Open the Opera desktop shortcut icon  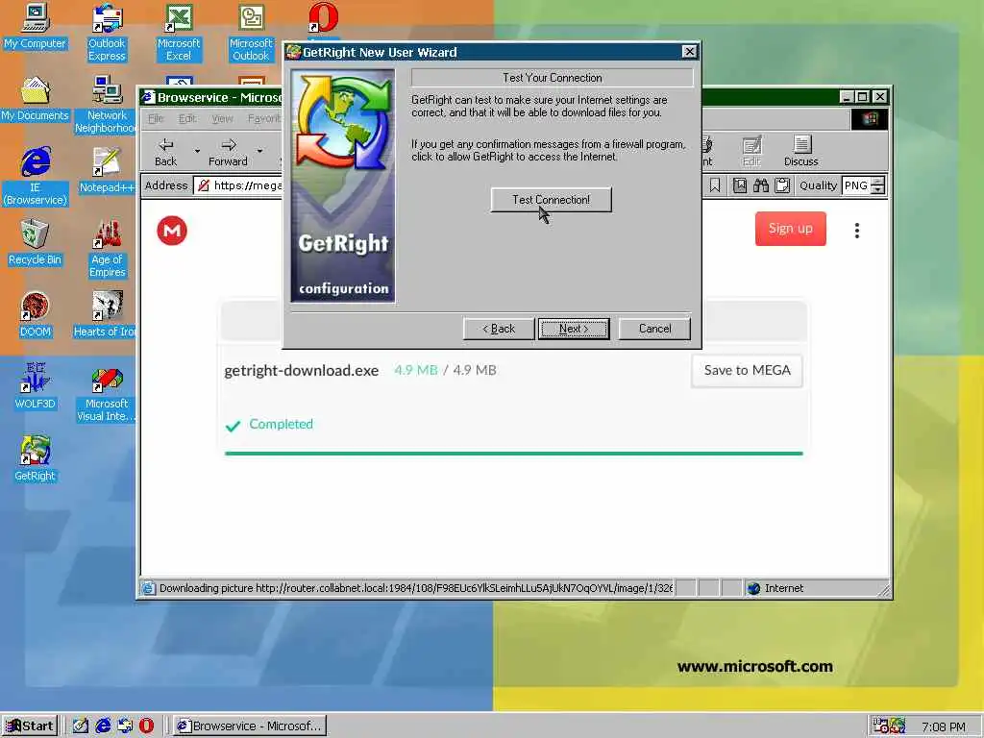click(323, 17)
